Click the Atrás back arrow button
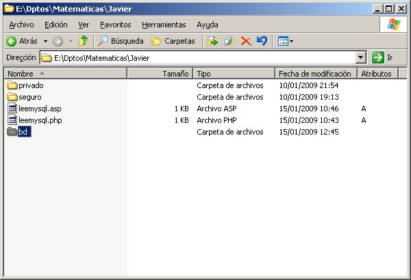Viewport: 411px width, 280px height. tap(22, 41)
